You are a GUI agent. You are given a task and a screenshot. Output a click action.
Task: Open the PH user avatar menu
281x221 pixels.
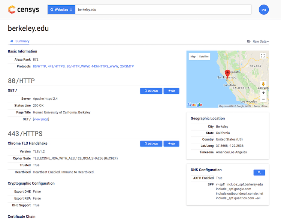pos(264,10)
